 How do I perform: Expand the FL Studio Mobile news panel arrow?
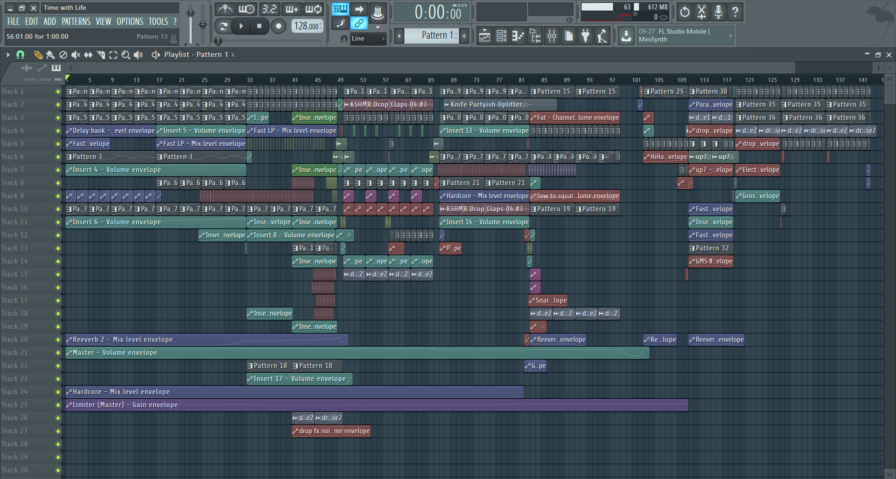tap(730, 35)
